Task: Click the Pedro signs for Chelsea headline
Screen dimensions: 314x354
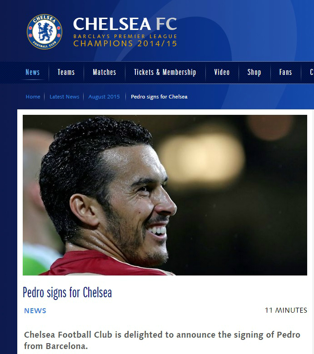Action: [x=67, y=293]
